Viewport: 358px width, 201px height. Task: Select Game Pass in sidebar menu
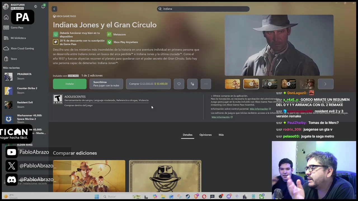click(x=17, y=28)
